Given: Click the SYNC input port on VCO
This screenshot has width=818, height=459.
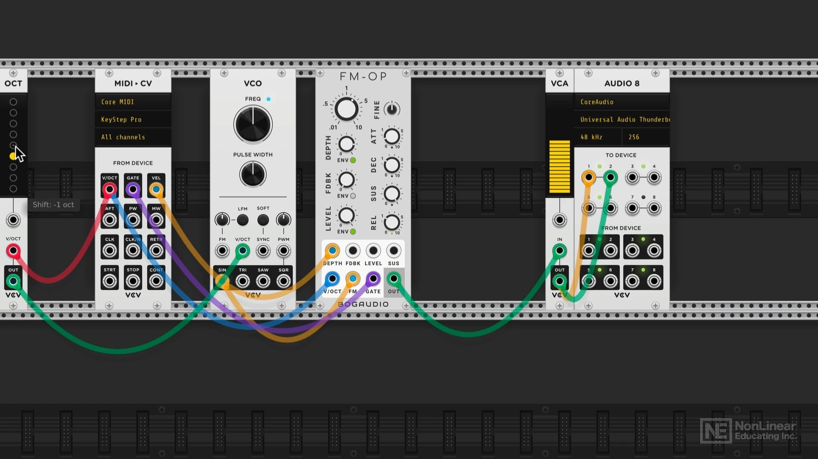Looking at the screenshot, I should click(263, 250).
